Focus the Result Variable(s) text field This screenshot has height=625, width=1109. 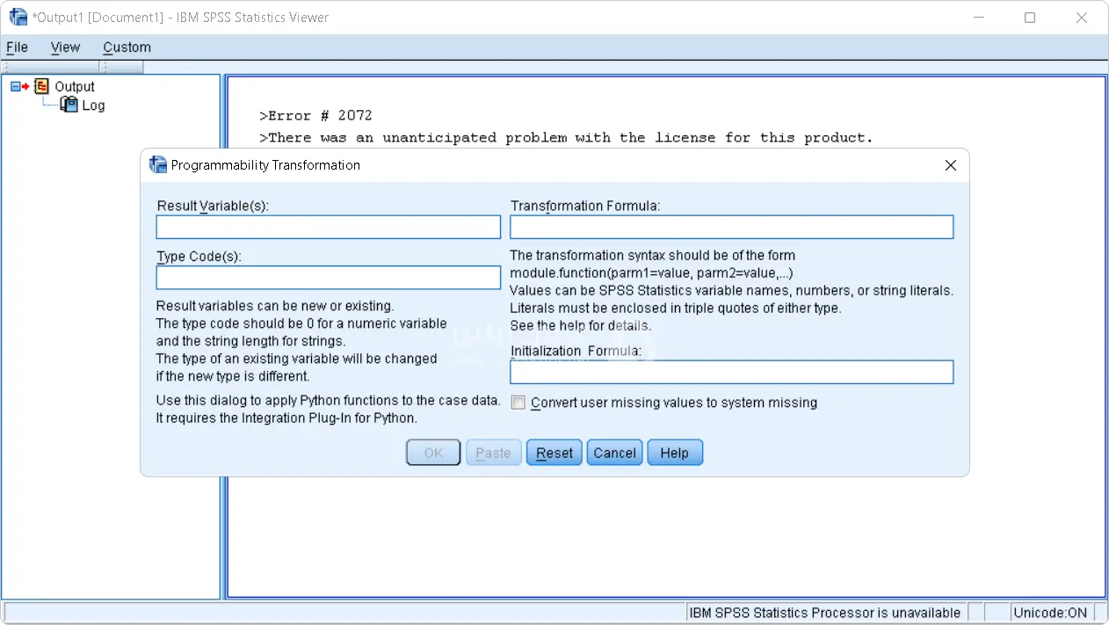click(x=328, y=228)
